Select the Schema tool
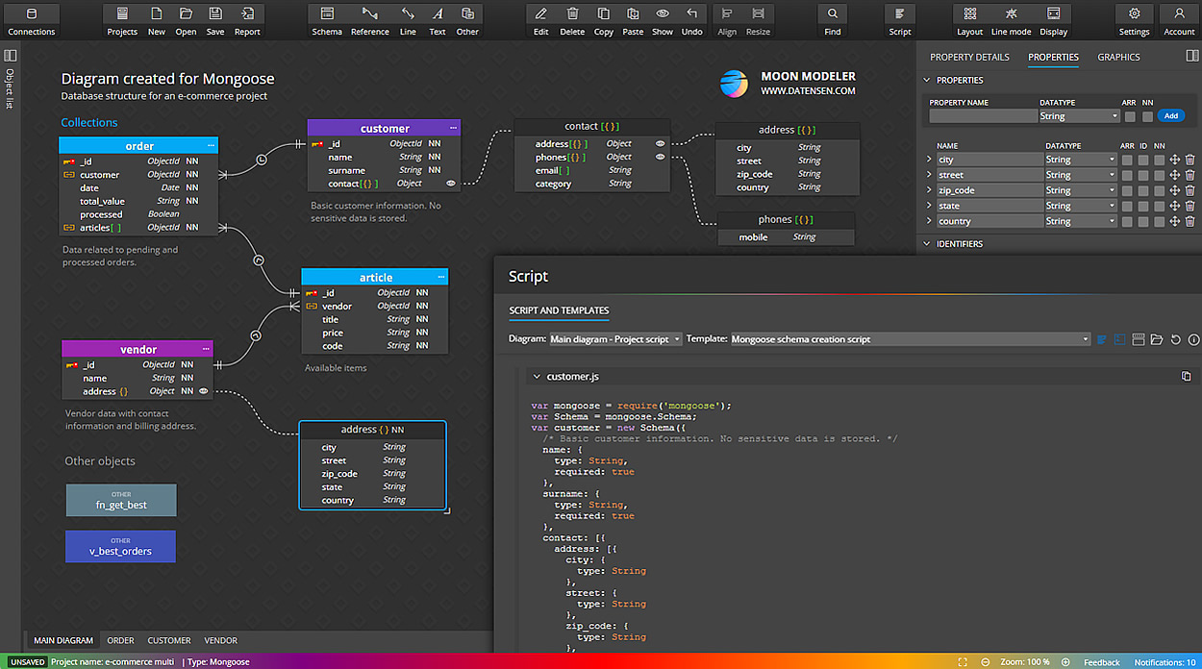 pyautogui.click(x=327, y=20)
